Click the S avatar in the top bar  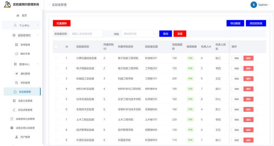tap(253, 5)
